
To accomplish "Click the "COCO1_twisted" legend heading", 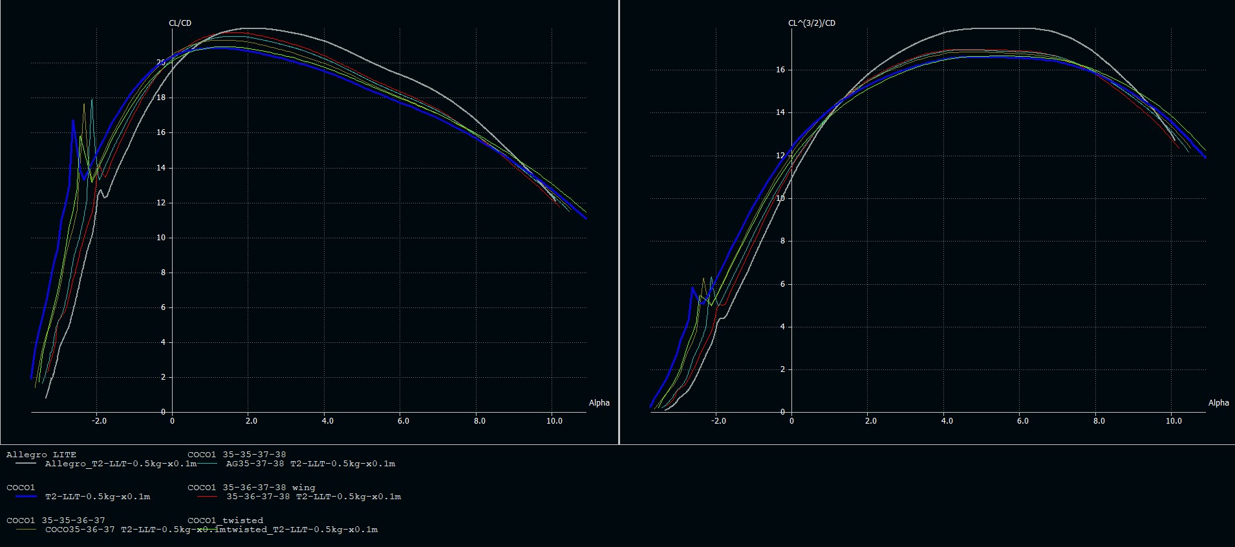I will point(225,521).
